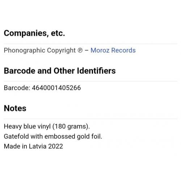The height and width of the screenshot is (181, 181).
Task: Click the divider below Companies, etc.
Action: click(x=90, y=44)
